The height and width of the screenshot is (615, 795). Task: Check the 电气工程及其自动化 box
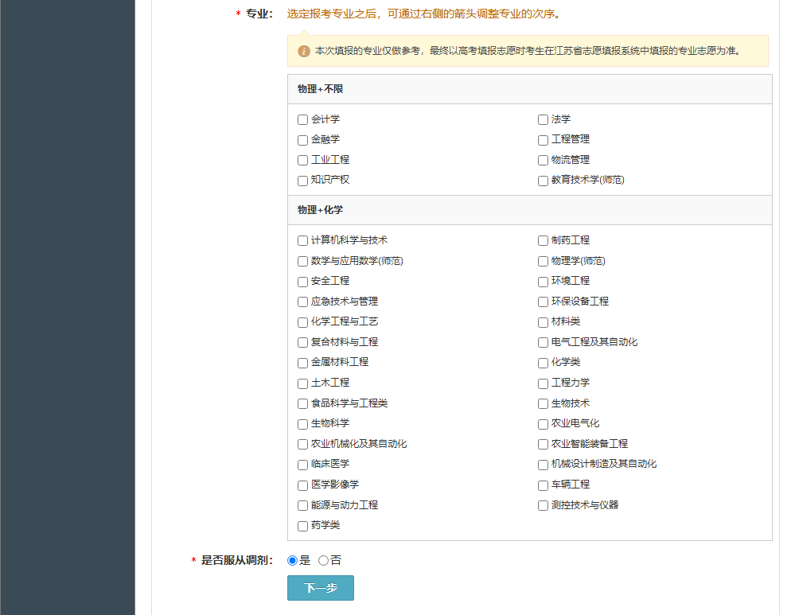[543, 342]
